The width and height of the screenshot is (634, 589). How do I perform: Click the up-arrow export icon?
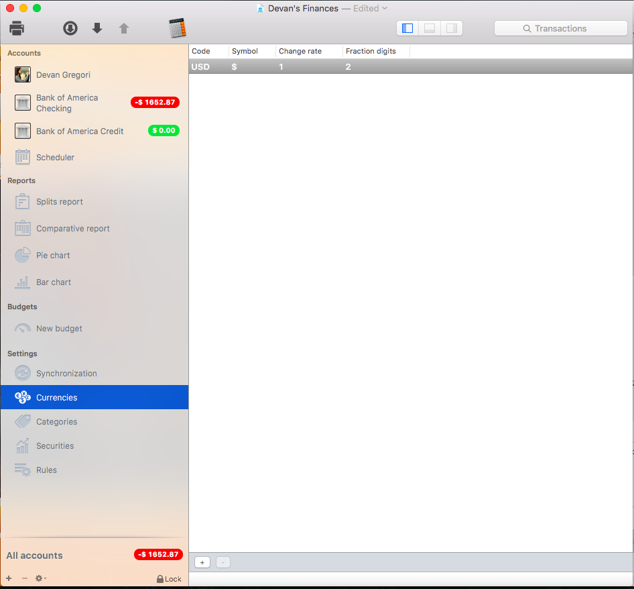pyautogui.click(x=123, y=28)
